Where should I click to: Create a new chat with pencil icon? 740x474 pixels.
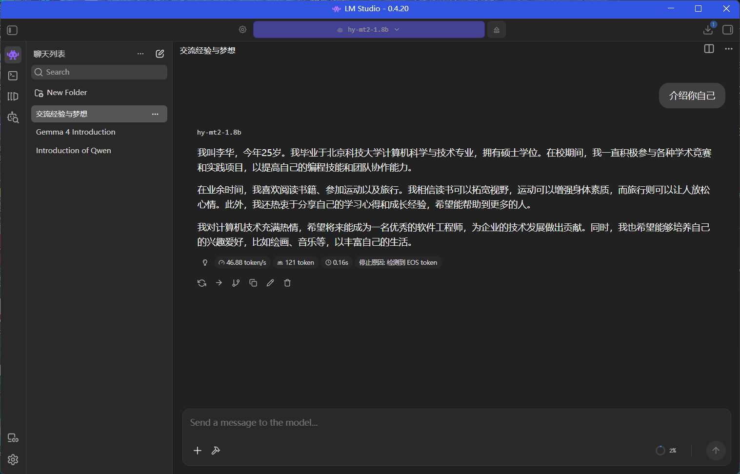point(160,54)
